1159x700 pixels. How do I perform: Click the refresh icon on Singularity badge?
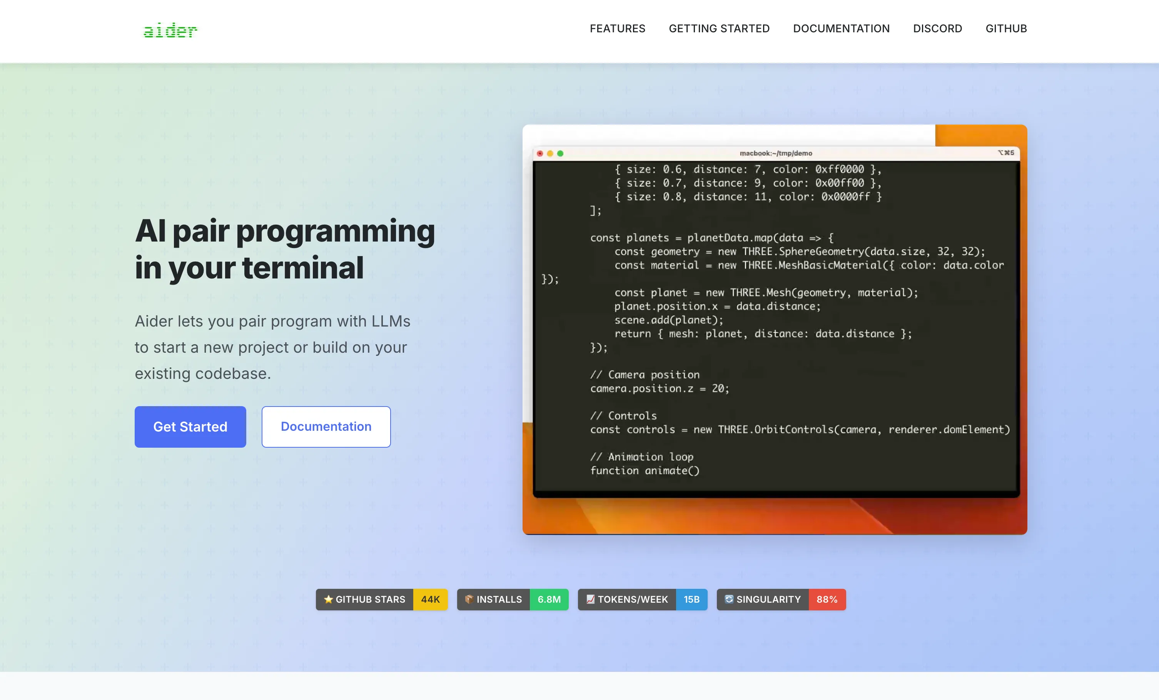point(729,599)
